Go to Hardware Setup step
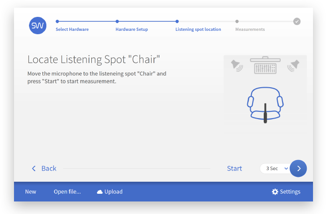Image resolution: width=327 pixels, height=214 pixels. 132,29
